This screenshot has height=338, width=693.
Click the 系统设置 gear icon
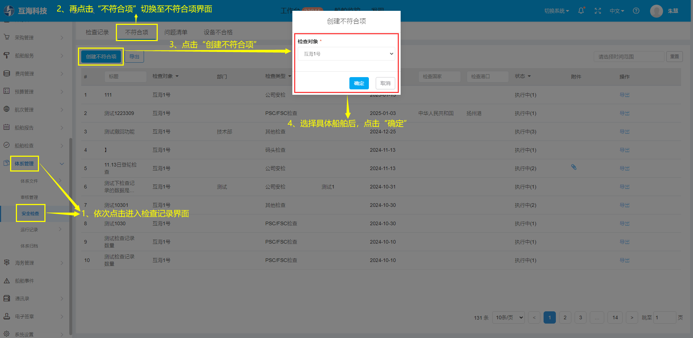[x=6, y=334]
